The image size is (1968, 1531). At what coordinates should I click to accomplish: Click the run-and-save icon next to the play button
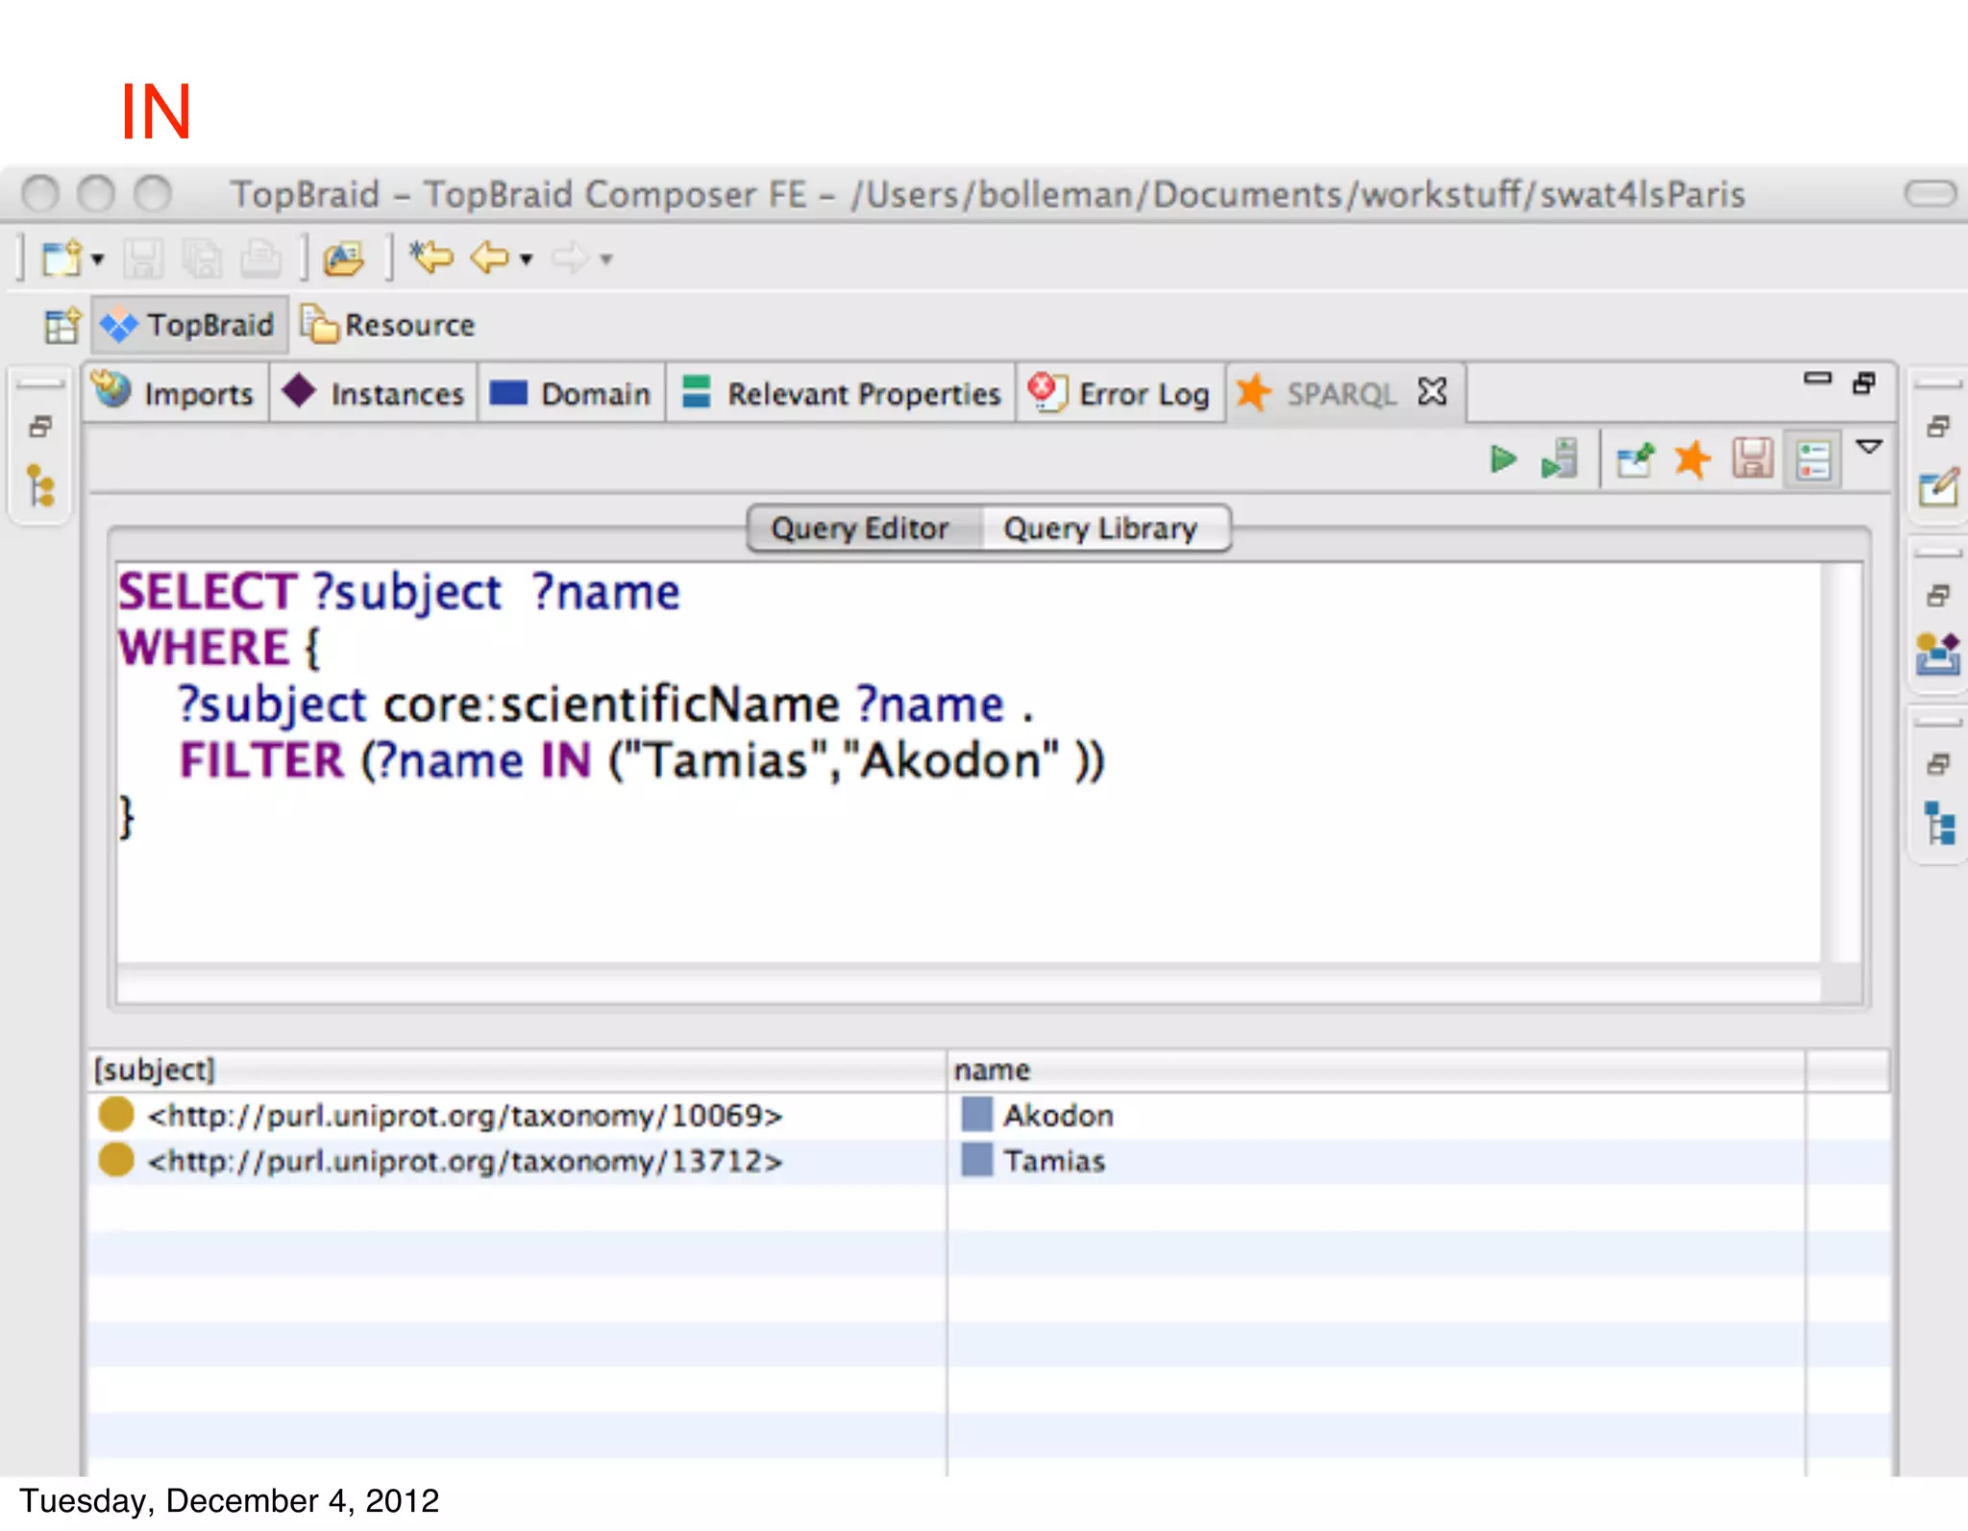tap(1560, 459)
